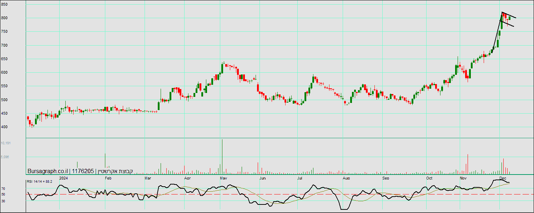This screenshot has height=213, width=534.
Task: Select the 750 price level label
Action: 4,32
